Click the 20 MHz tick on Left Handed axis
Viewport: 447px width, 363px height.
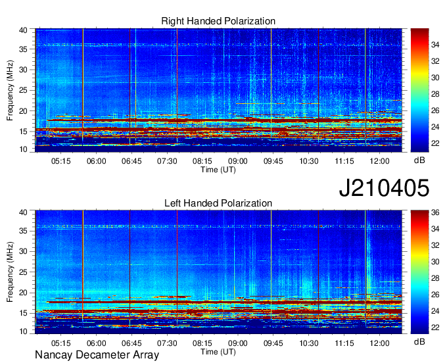click(x=23, y=293)
